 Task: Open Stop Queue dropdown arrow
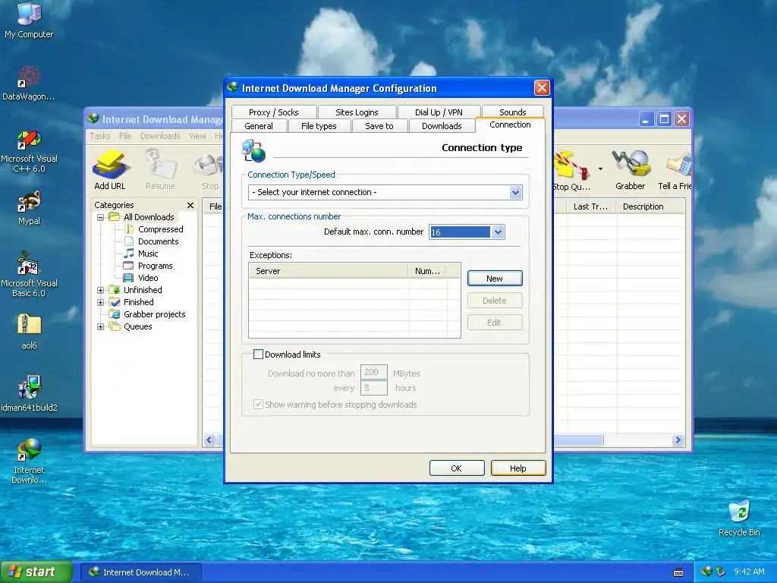(601, 169)
